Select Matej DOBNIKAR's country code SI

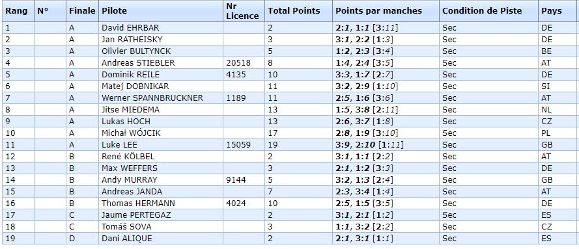click(545, 86)
